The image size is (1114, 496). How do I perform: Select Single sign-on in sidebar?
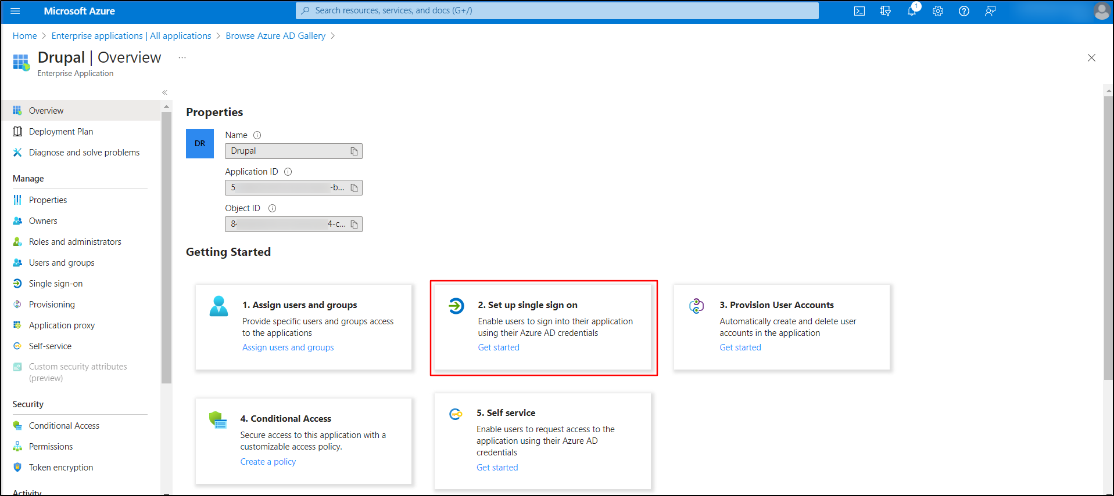tap(56, 284)
